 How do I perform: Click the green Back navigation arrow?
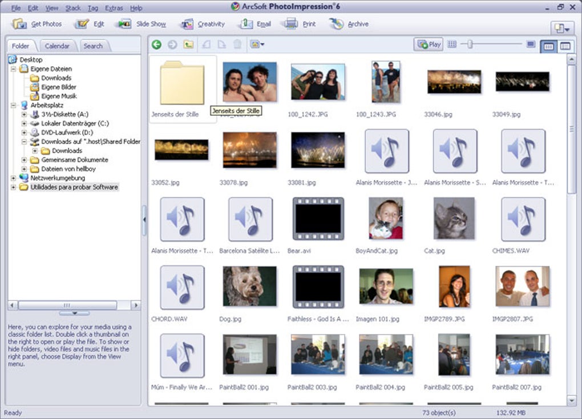click(156, 44)
